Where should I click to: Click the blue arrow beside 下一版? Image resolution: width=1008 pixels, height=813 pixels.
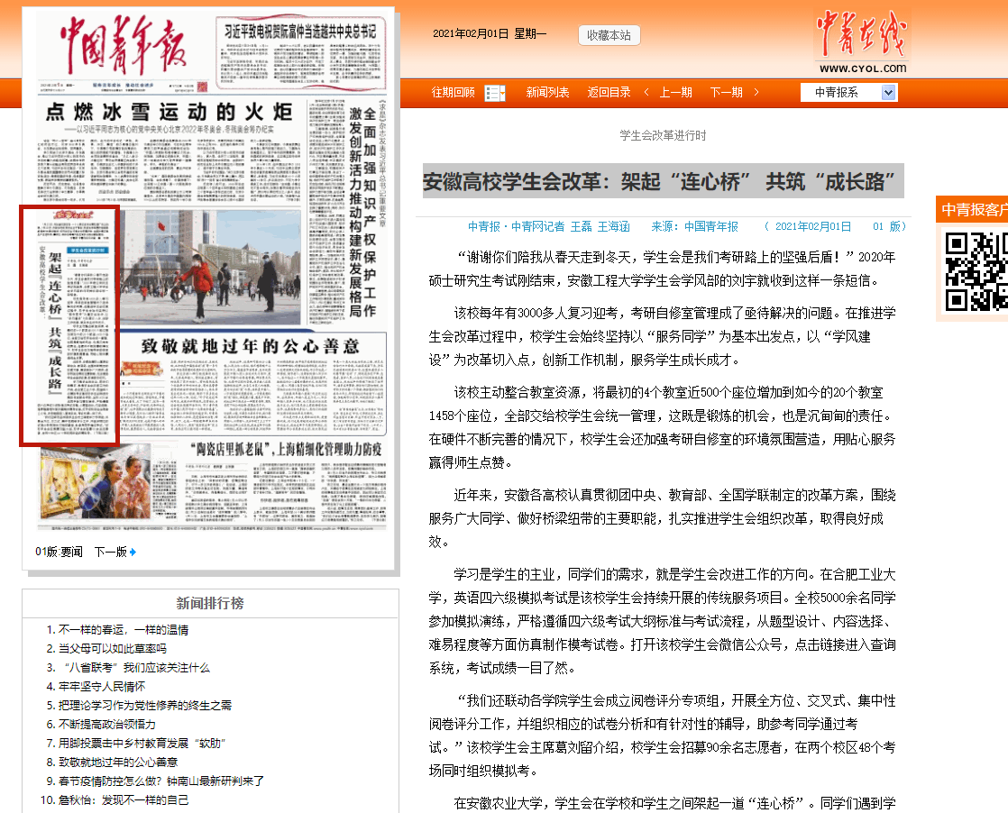click(133, 552)
